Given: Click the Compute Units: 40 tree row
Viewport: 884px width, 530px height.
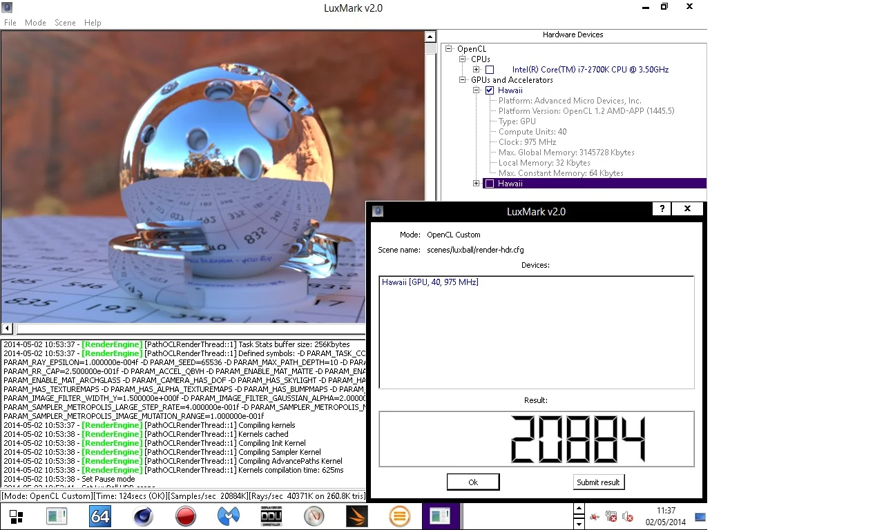Looking at the screenshot, I should [532, 132].
